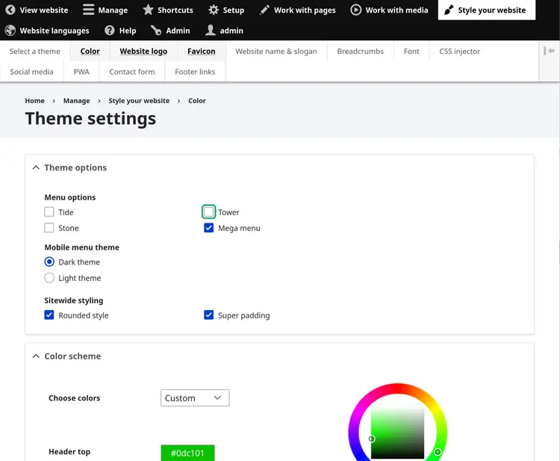Click the Work with pages pencil icon
Viewport: 560px width, 461px height.
264,10
